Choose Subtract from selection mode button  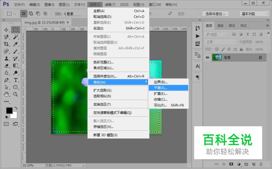(38, 13)
